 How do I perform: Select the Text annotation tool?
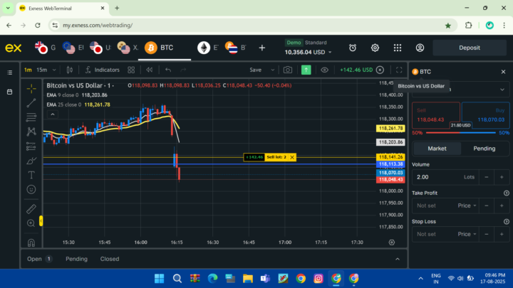(31, 175)
